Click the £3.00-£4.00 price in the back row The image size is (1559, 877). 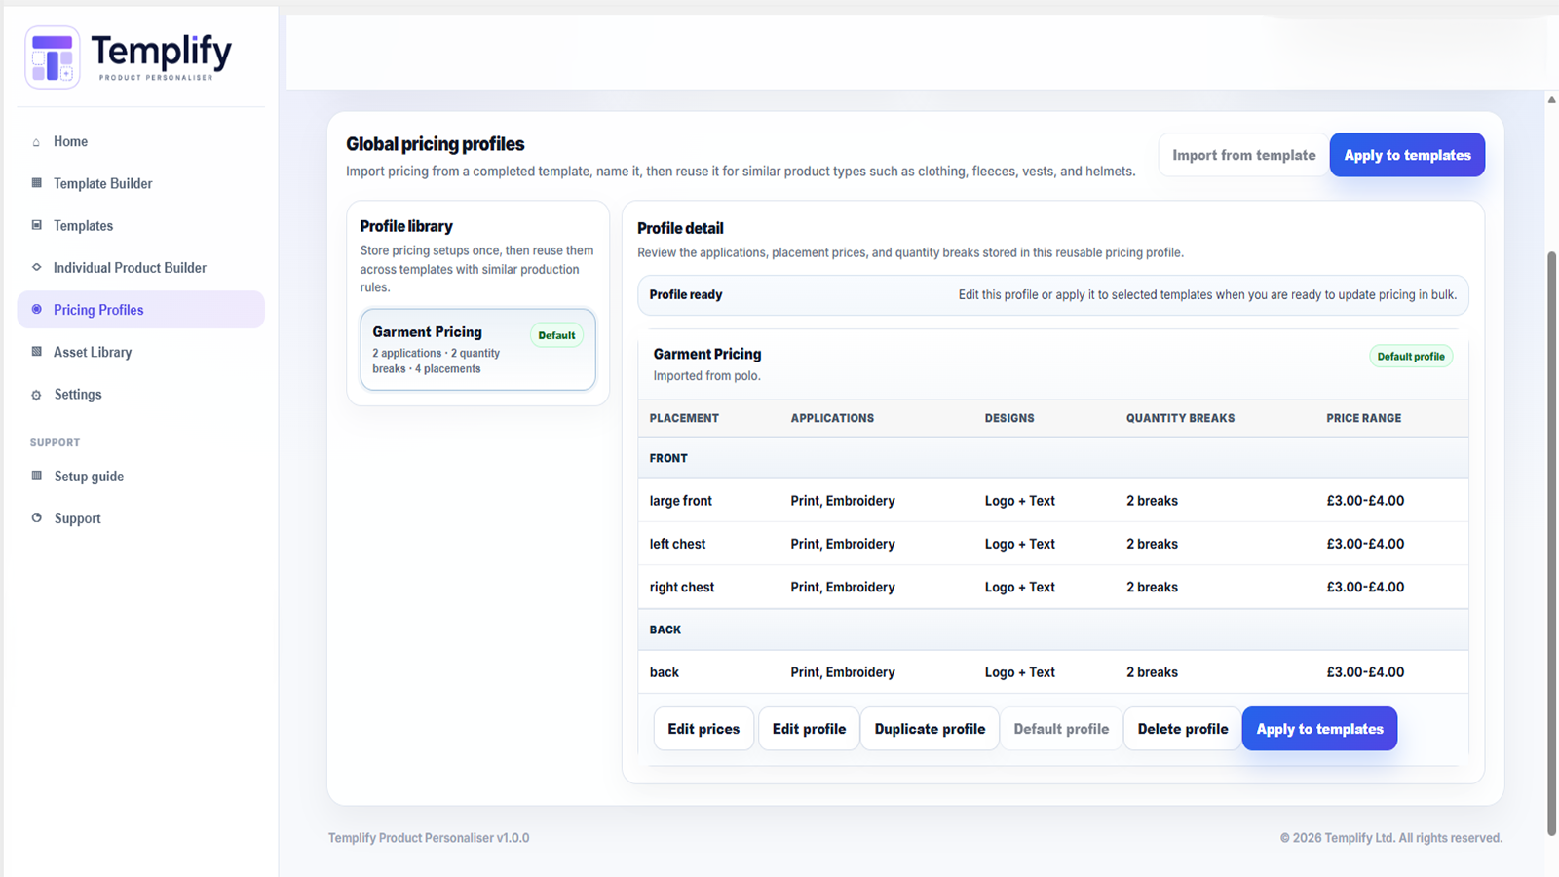coord(1365,672)
